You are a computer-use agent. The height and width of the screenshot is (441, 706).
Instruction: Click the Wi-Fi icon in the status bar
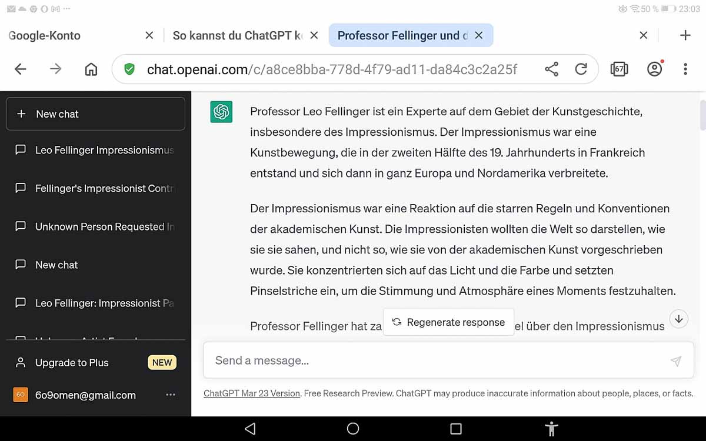pos(634,9)
